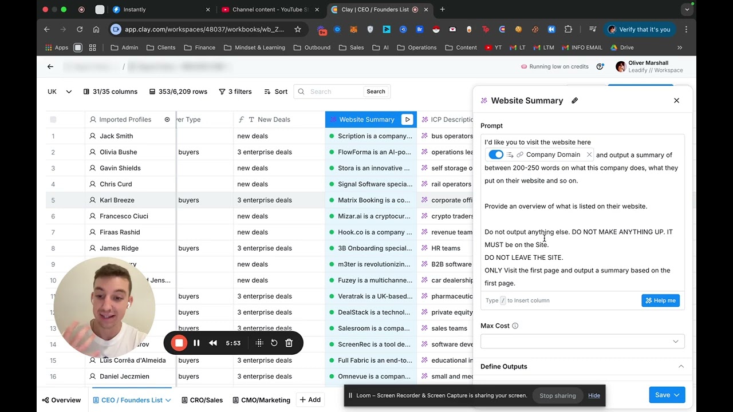
Task: Show more bookmarks with the double chevron
Action: [680, 47]
